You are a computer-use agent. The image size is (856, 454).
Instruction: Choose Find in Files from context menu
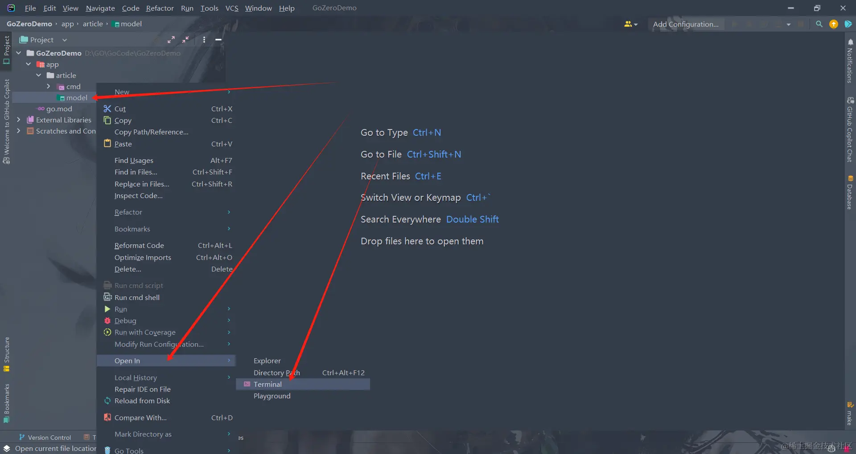coord(166,172)
